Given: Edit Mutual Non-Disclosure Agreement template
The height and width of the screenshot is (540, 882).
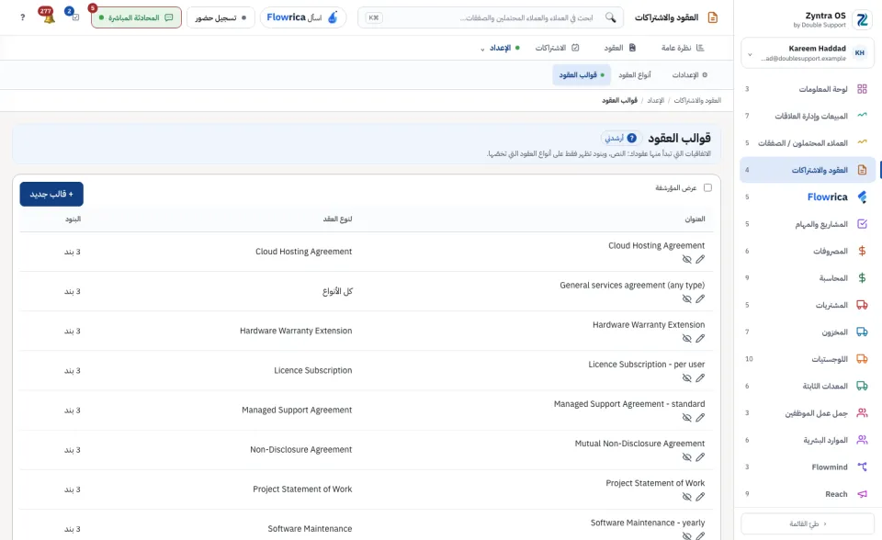Looking at the screenshot, I should coord(700,457).
